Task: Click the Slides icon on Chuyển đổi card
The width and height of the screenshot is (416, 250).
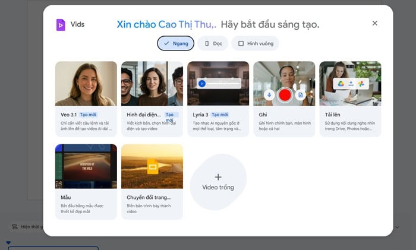Action: [152, 168]
